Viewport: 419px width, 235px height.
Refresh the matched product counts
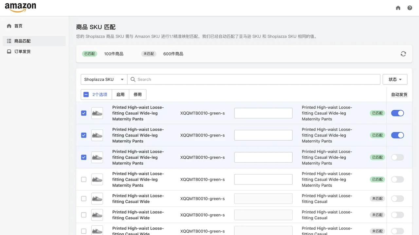point(403,54)
